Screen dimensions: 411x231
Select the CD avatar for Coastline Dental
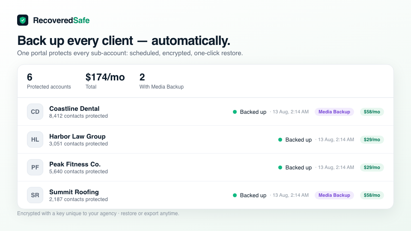35,112
